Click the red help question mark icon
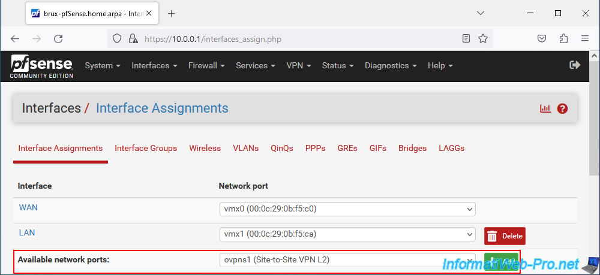The height and width of the screenshot is (275, 600). click(562, 108)
